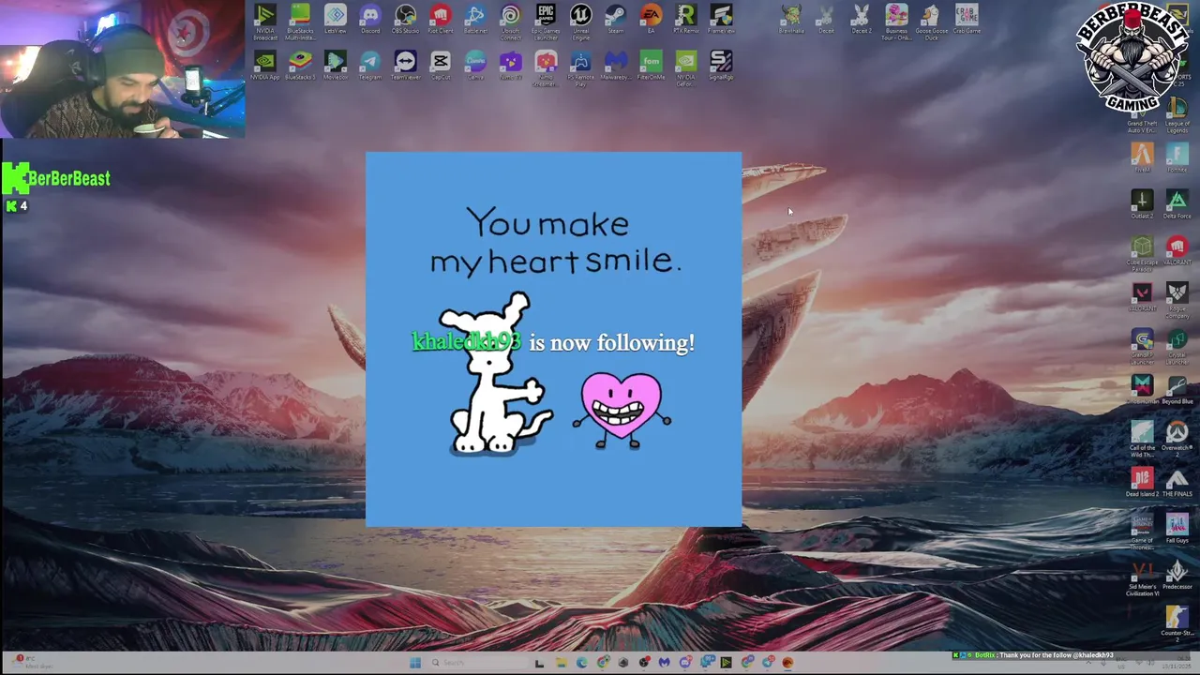The height and width of the screenshot is (675, 1200).
Task: Open the Windows Start button
Action: coord(414,663)
